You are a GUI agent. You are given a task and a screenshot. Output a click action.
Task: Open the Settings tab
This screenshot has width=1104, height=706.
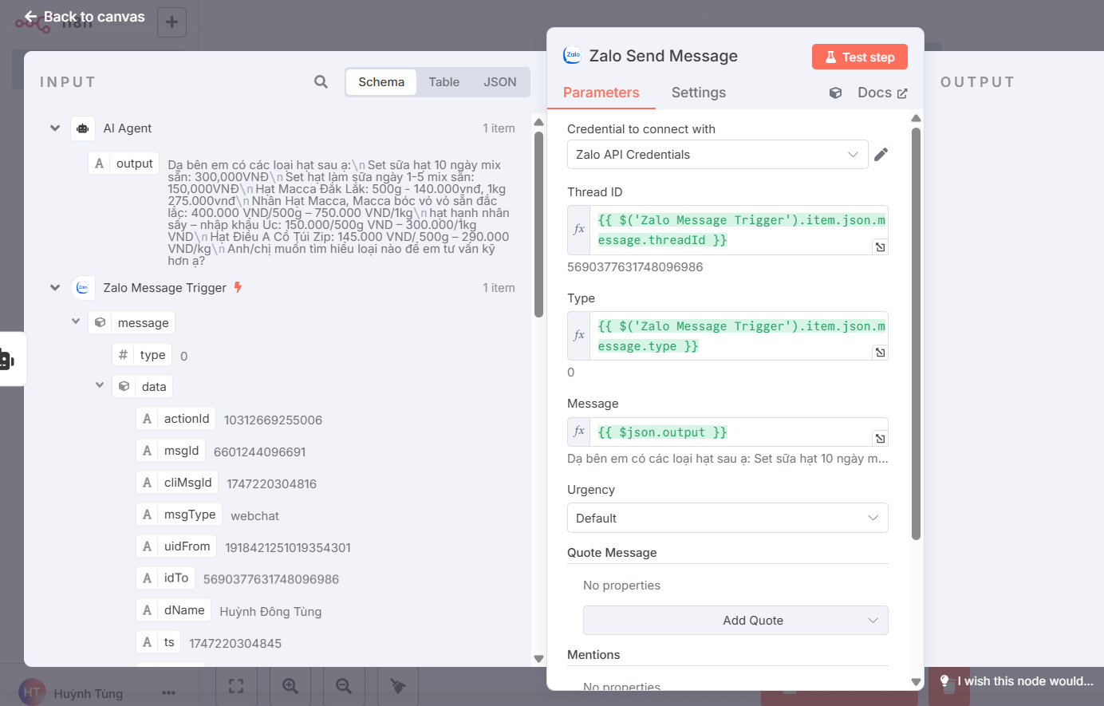coord(699,93)
